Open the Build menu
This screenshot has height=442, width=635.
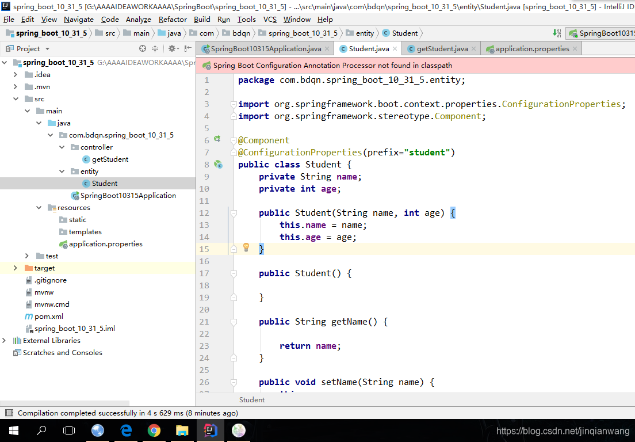coord(202,20)
